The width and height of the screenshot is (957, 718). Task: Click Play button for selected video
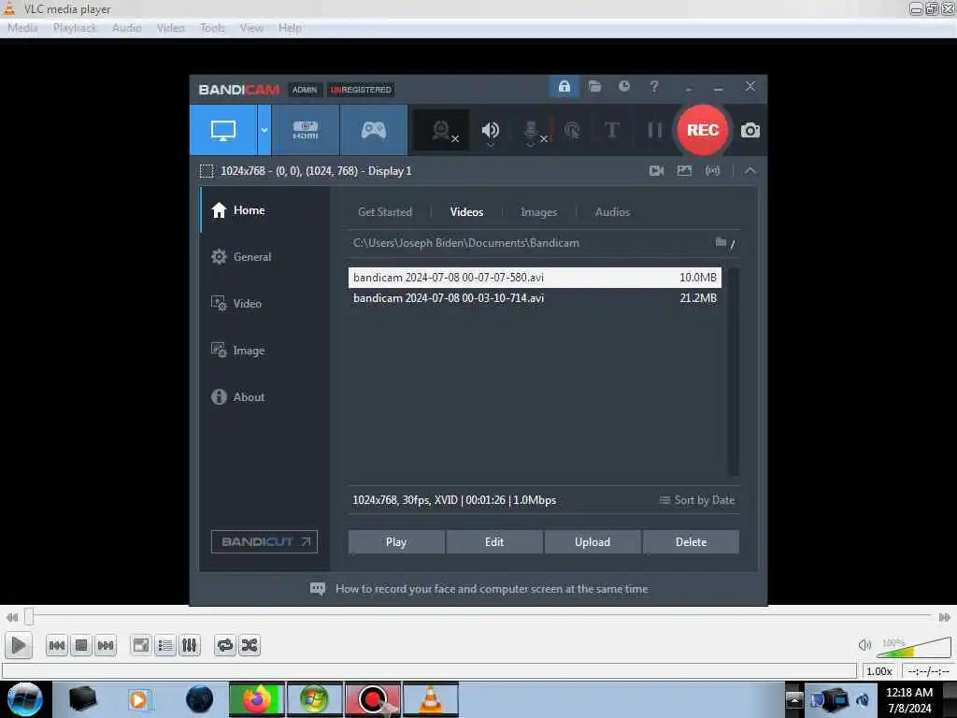(x=396, y=542)
